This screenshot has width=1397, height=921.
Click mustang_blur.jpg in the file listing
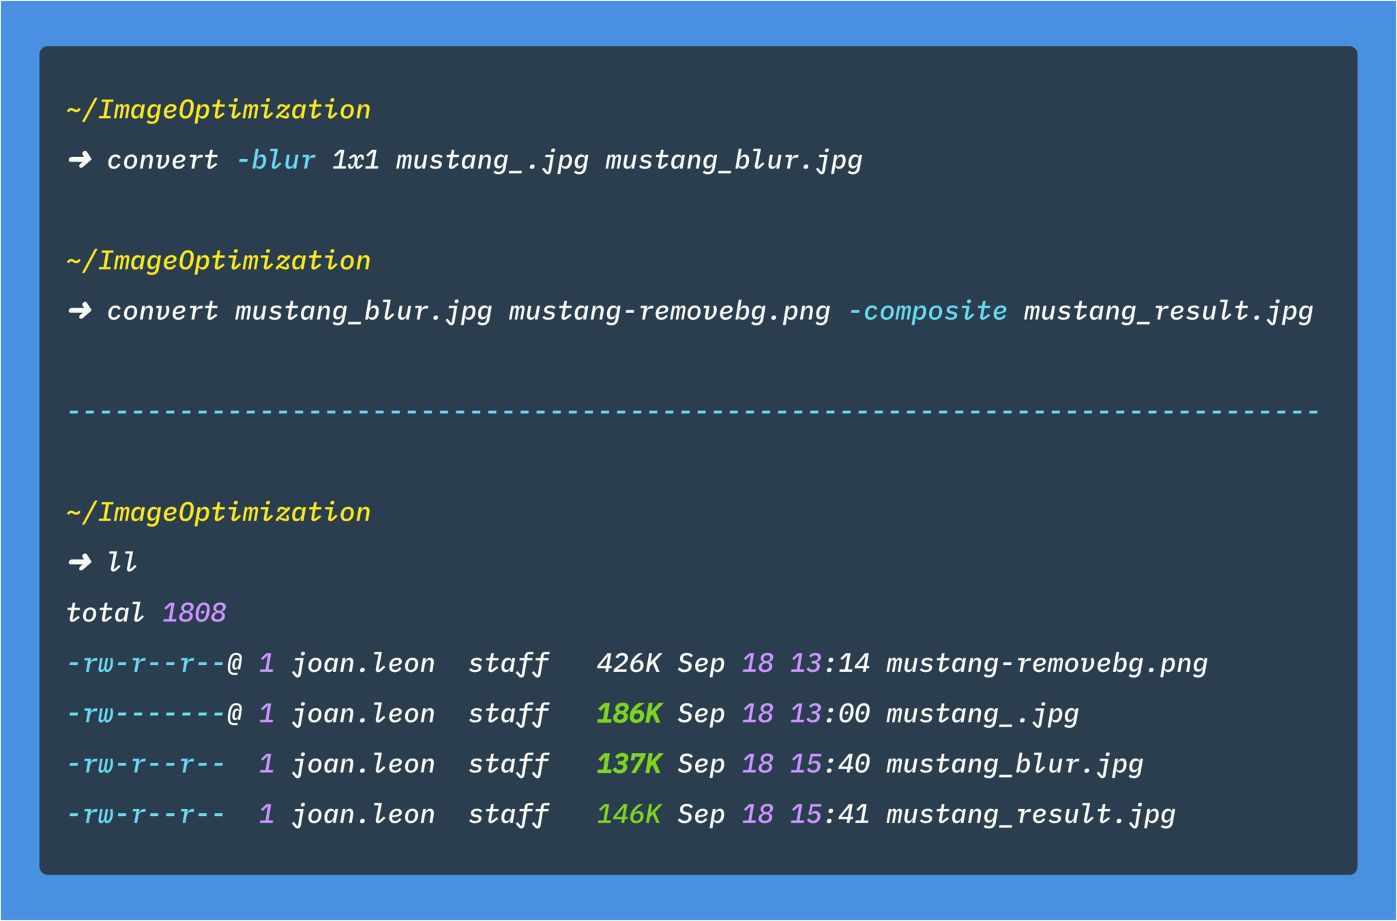1014,764
